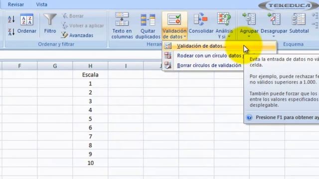319x179 pixels.
Task: Select cell containing 7 in column H
Action: click(x=90, y=136)
